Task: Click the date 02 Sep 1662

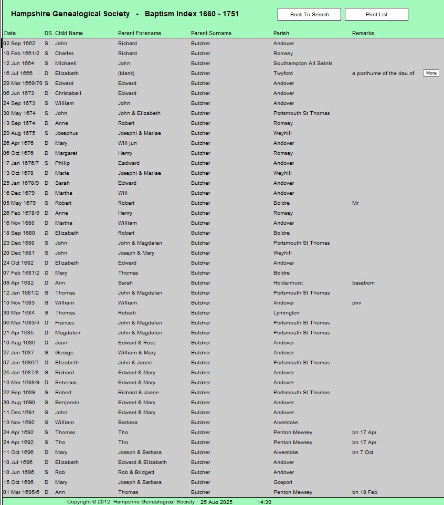Action: [20, 44]
